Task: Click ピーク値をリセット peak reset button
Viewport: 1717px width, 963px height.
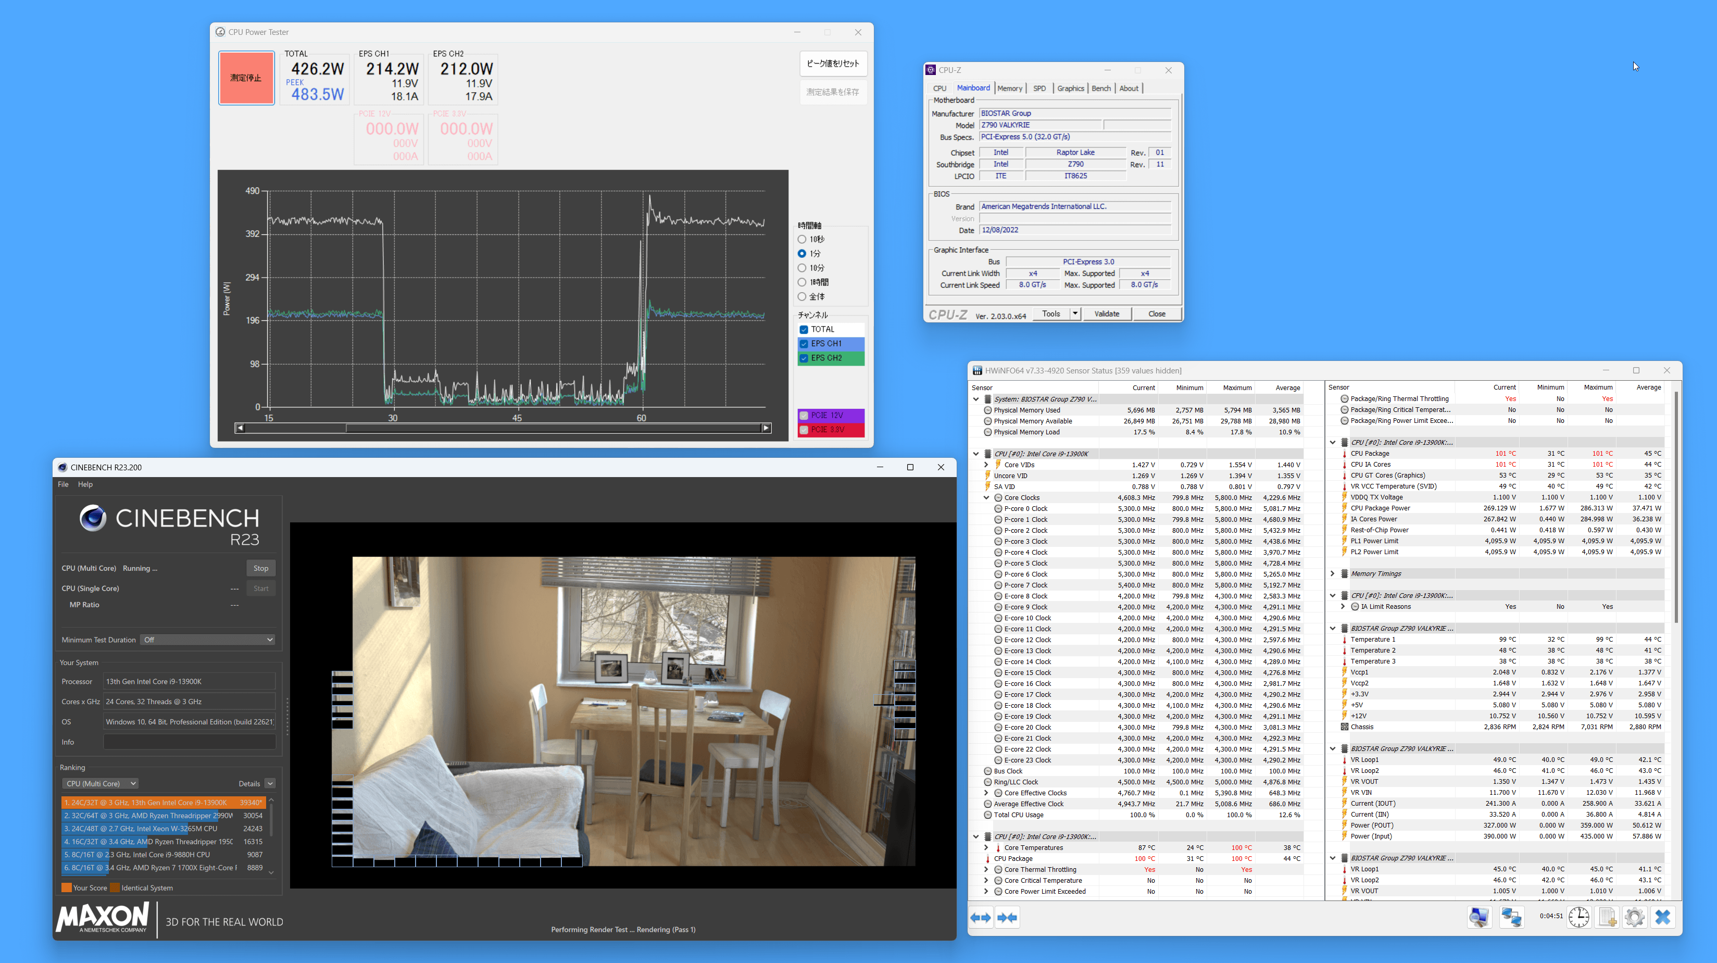Action: 833,64
